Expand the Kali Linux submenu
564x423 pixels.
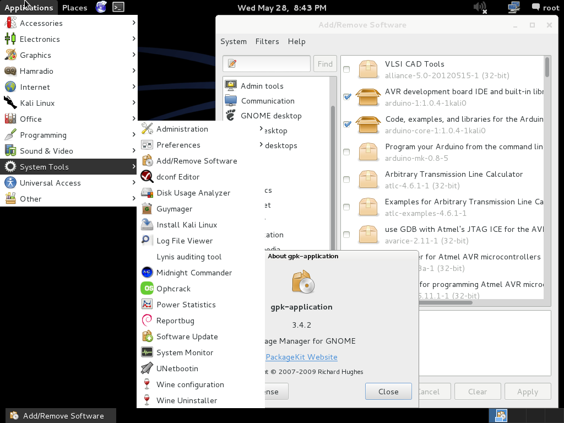tap(69, 103)
